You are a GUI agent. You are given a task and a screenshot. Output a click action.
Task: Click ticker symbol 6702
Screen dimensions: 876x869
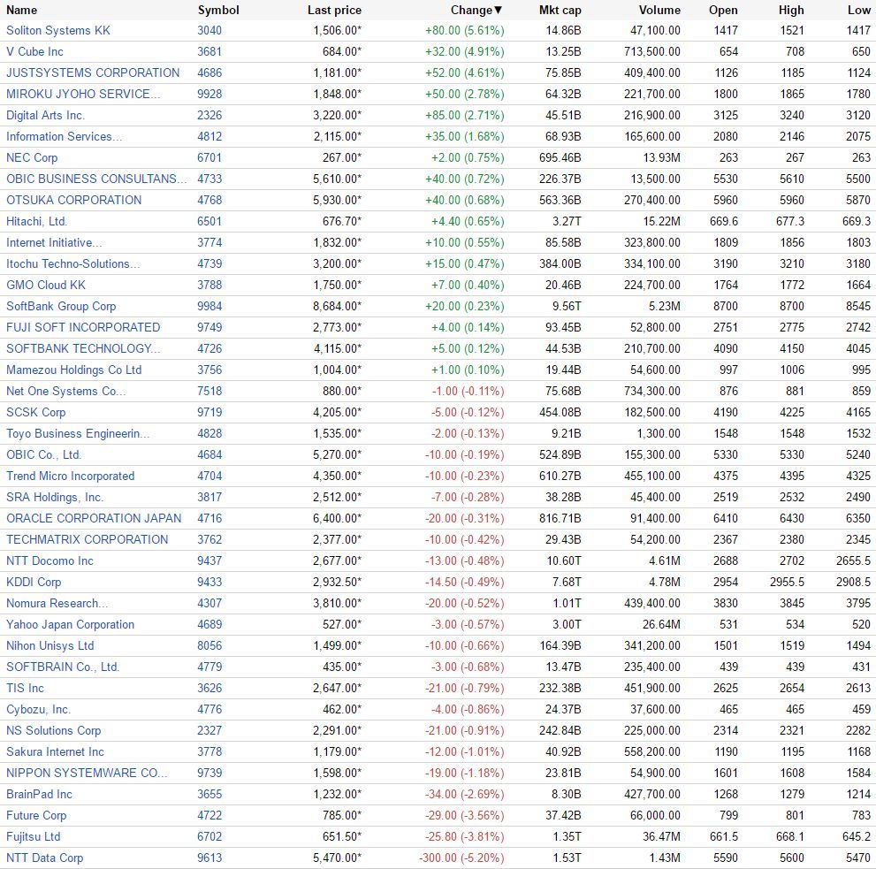coord(209,837)
